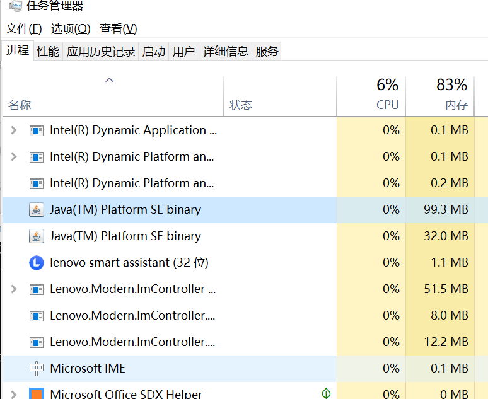
Task: Click the green leaf suspended status icon
Action: coord(326,393)
